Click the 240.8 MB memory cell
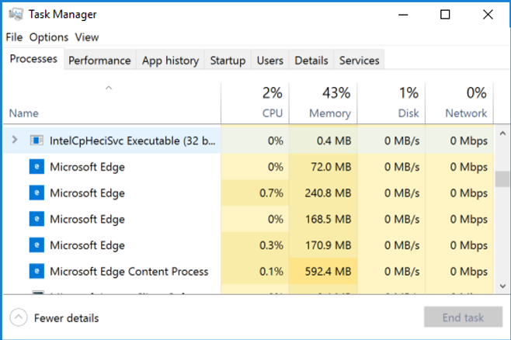The image size is (511, 340). [323, 193]
